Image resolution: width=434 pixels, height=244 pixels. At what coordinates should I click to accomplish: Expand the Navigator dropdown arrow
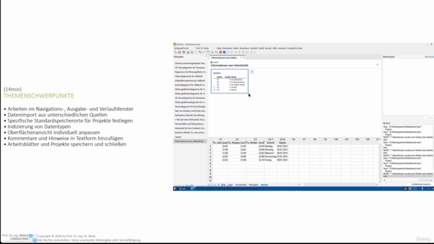205,56
